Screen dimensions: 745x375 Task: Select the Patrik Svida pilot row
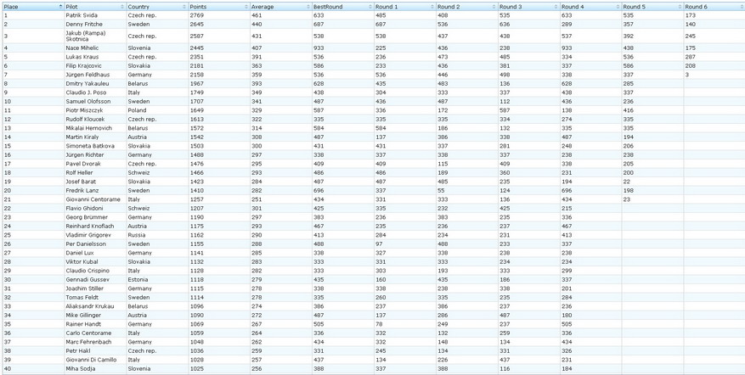(82, 15)
